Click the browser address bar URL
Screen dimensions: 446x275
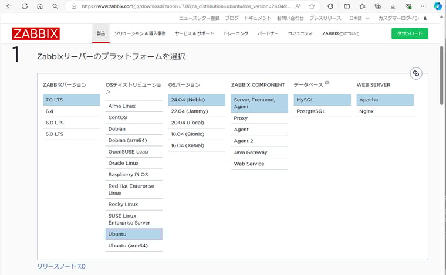186,6
